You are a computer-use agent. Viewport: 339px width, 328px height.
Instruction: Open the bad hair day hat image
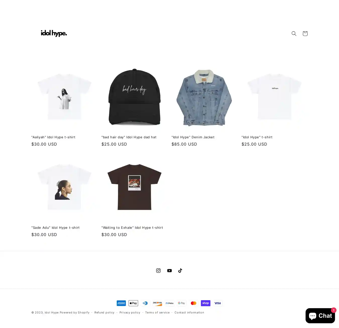point(134,97)
